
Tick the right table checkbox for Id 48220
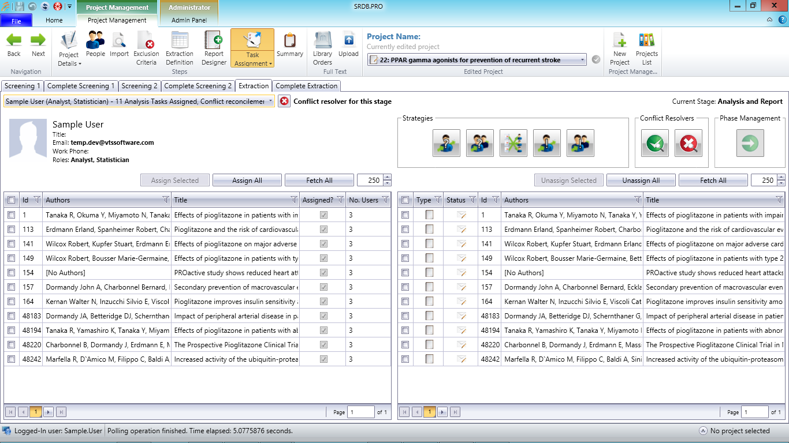tap(405, 344)
